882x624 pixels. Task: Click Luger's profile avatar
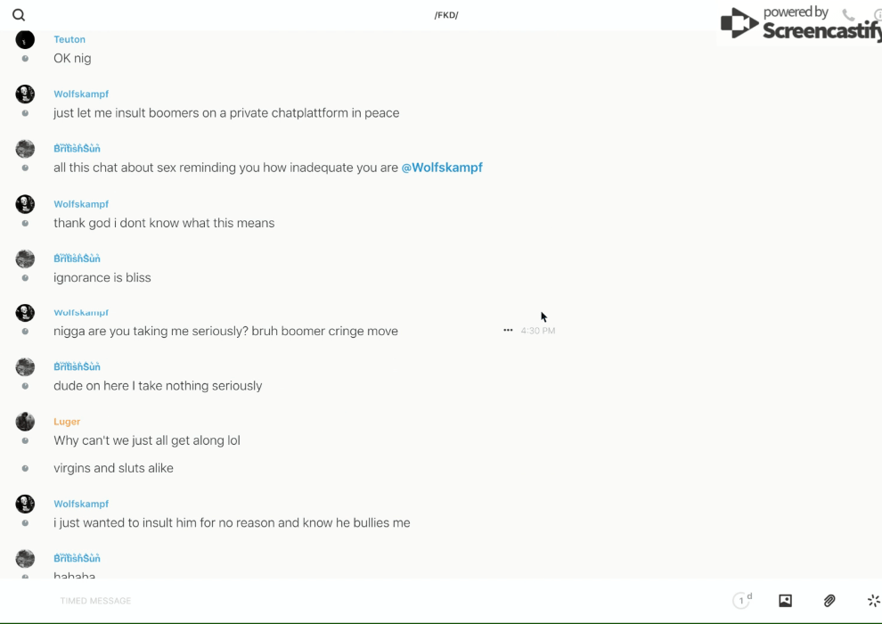pyautogui.click(x=25, y=422)
